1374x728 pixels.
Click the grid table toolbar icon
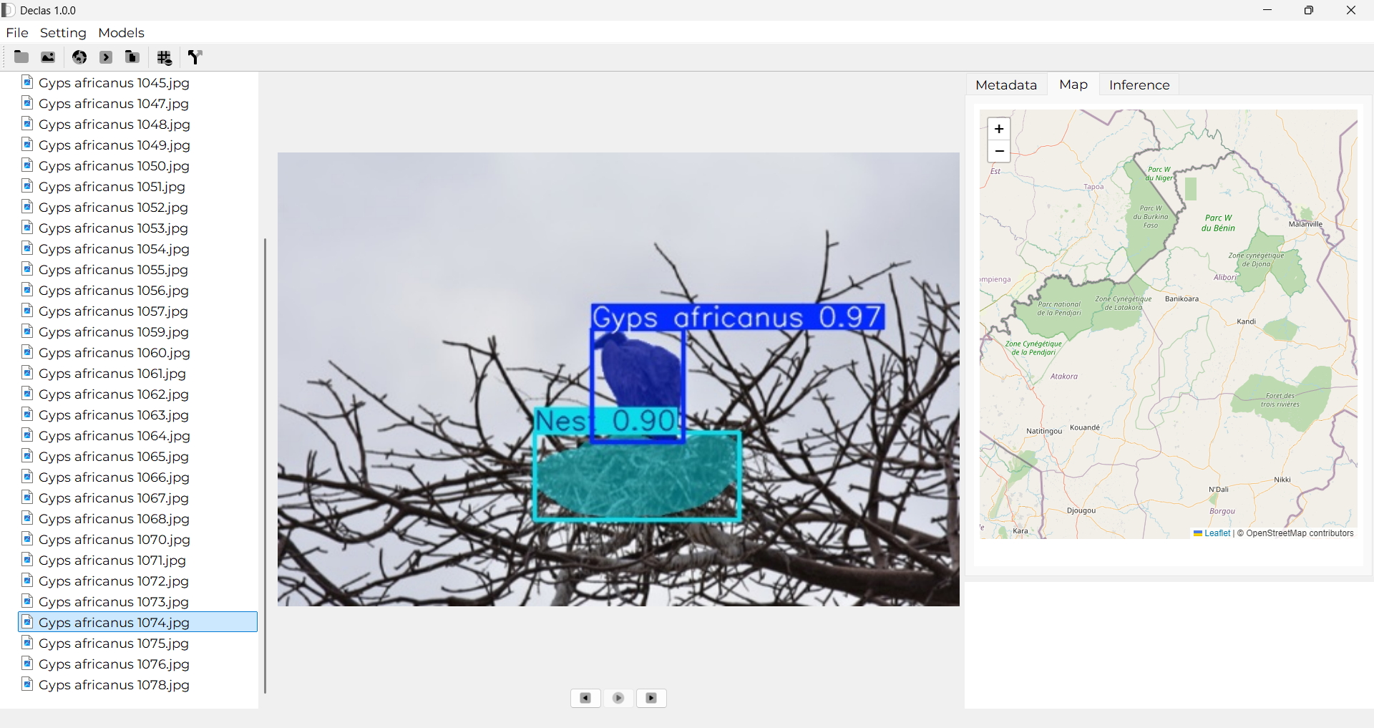(165, 58)
